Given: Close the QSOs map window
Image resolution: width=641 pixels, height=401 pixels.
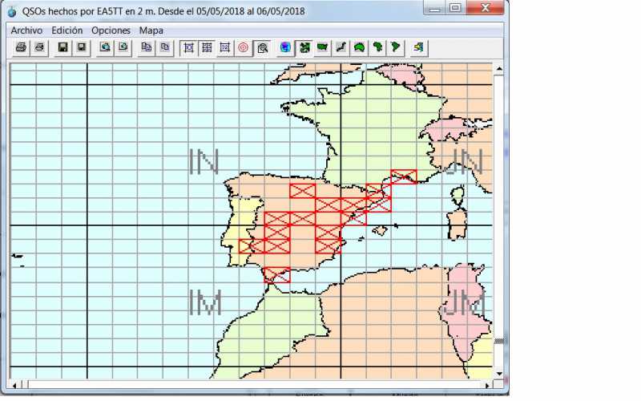Looking at the screenshot, I should point(485,8).
